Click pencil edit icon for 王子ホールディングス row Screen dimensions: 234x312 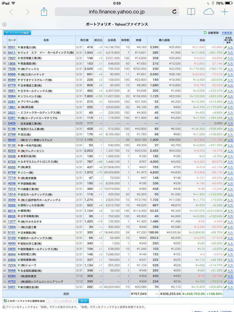225,91
